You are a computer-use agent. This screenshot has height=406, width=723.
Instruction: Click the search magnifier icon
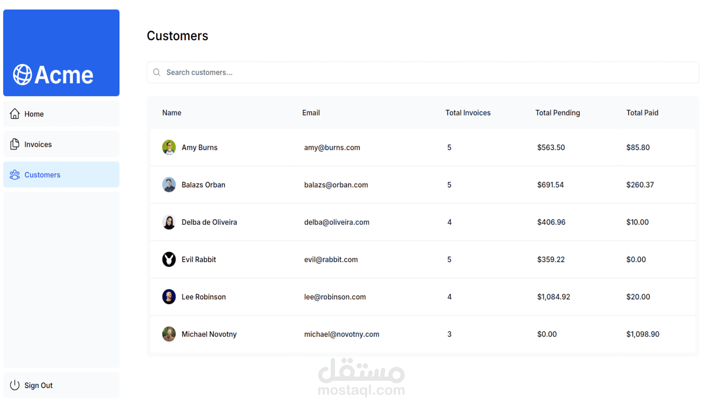[157, 72]
